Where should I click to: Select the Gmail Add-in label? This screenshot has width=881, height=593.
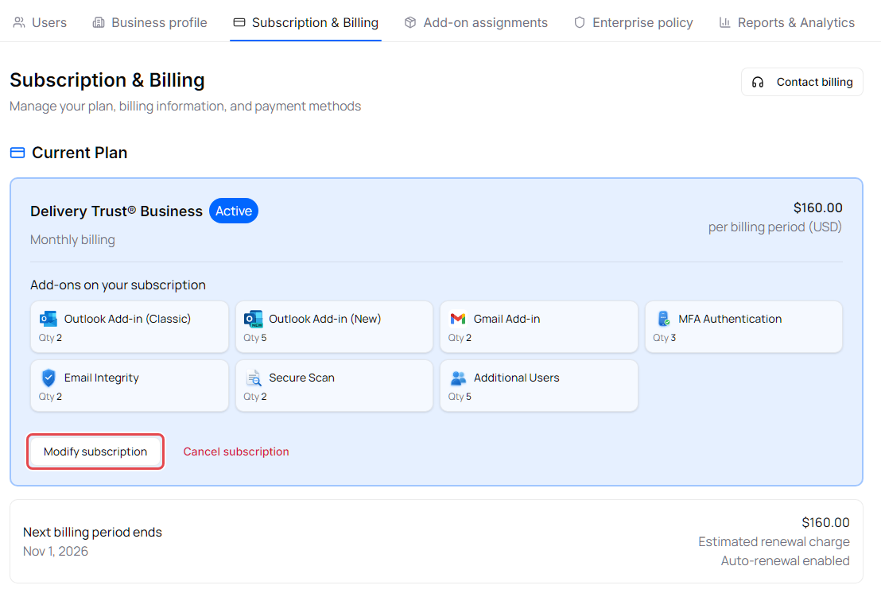pyautogui.click(x=506, y=319)
